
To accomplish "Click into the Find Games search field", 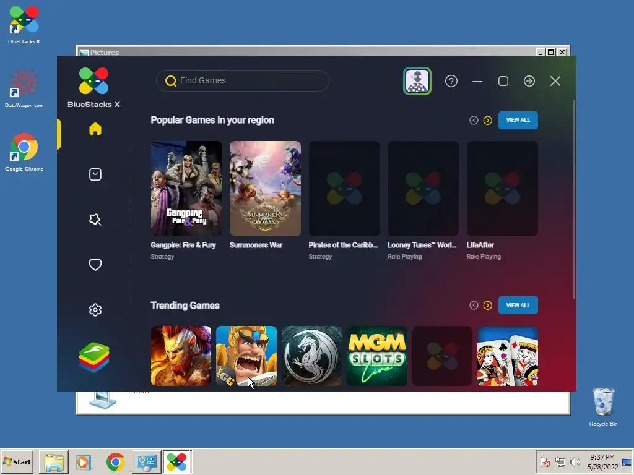I will pyautogui.click(x=243, y=81).
